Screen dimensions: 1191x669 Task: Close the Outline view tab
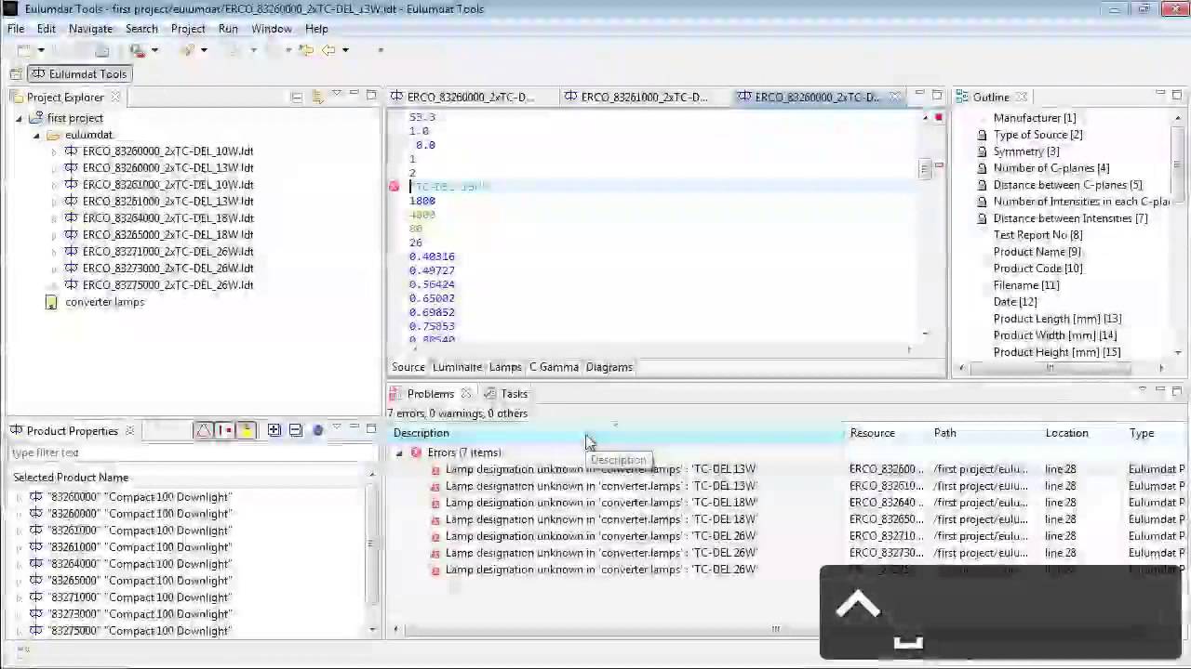coord(1021,97)
